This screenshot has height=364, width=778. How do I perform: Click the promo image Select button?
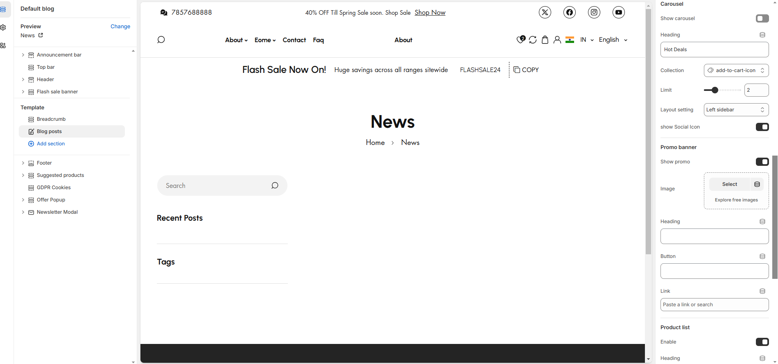[729, 184]
